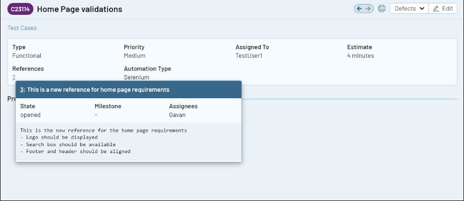Select the 4 minutes estimate value
The image size is (464, 201).
pos(360,56)
